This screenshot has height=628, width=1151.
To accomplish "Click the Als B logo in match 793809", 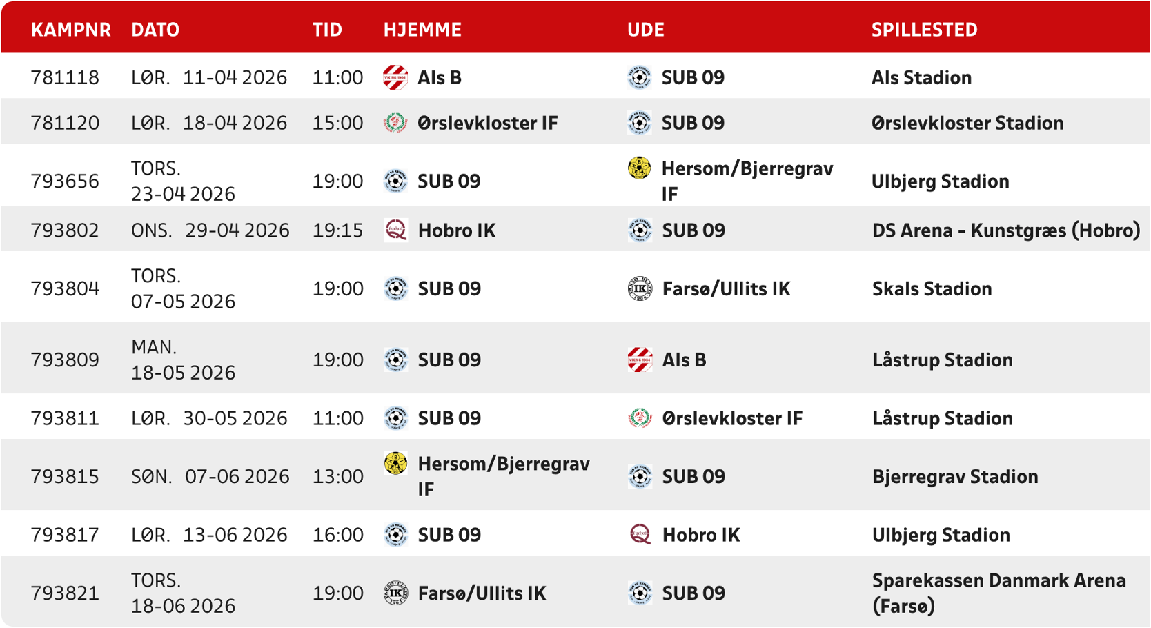I will tap(640, 360).
